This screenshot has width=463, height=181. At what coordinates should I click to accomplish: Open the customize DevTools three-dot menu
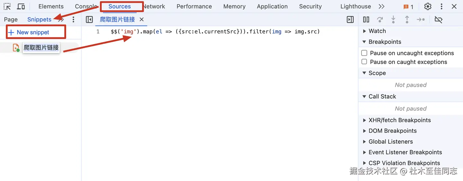[x=441, y=6]
